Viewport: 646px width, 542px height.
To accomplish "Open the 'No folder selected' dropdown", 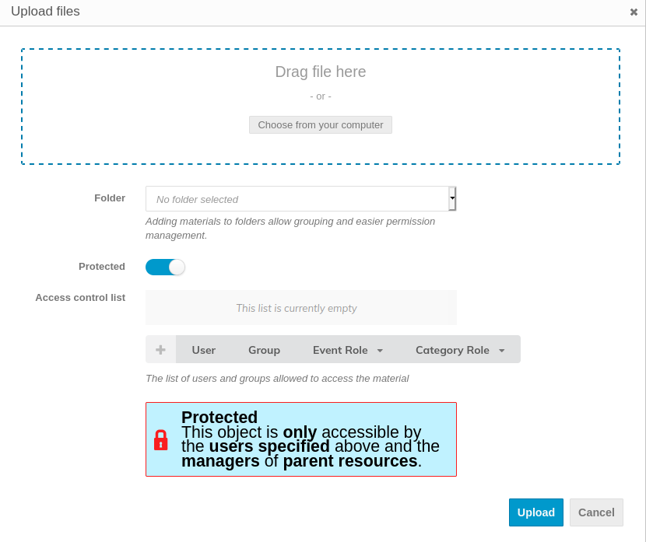I will pyautogui.click(x=296, y=199).
